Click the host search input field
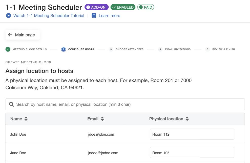 pyautogui.click(x=129, y=104)
